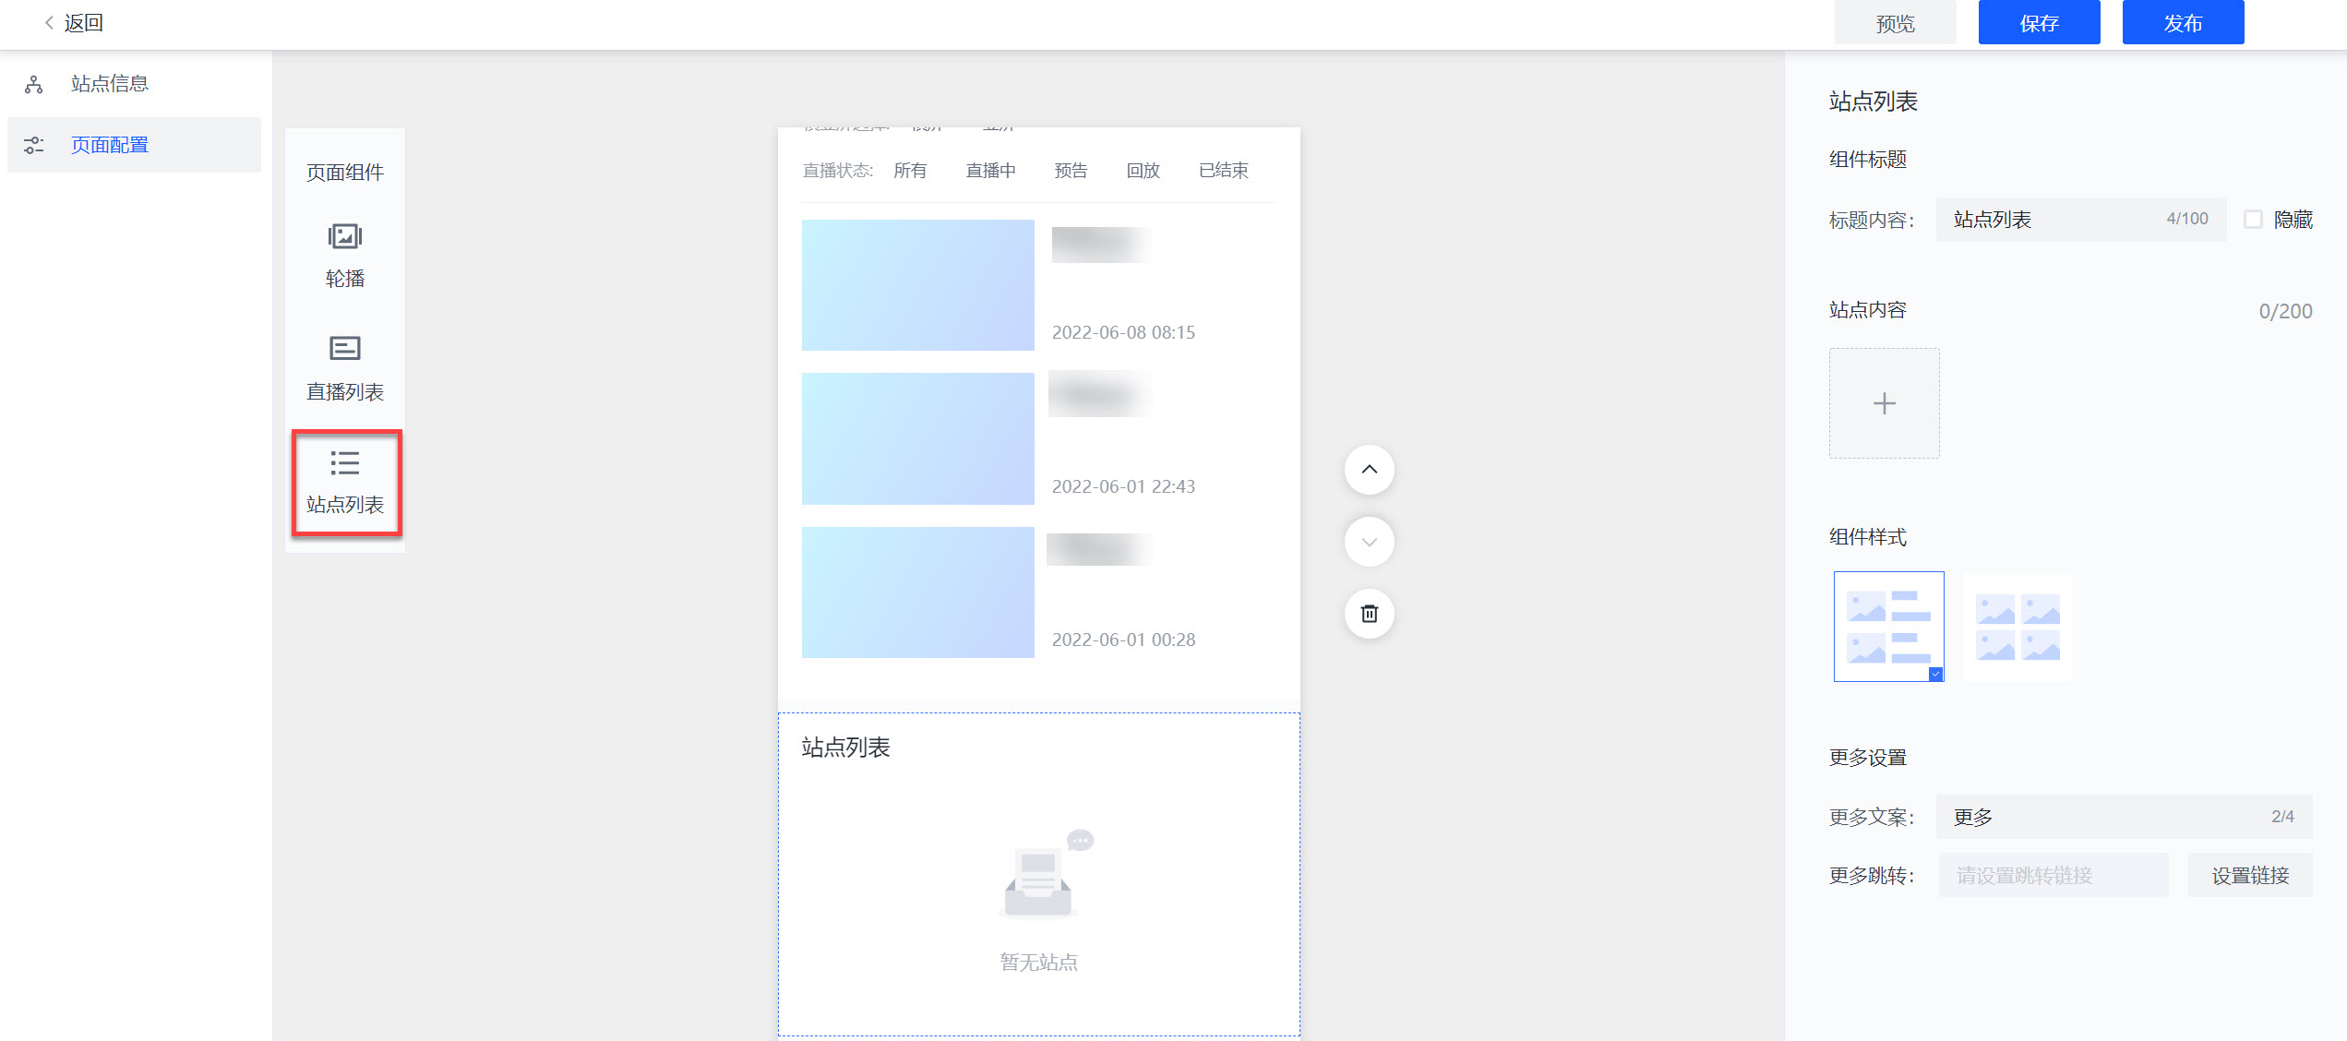Click the 更多文案 input field

[x=2124, y=817]
